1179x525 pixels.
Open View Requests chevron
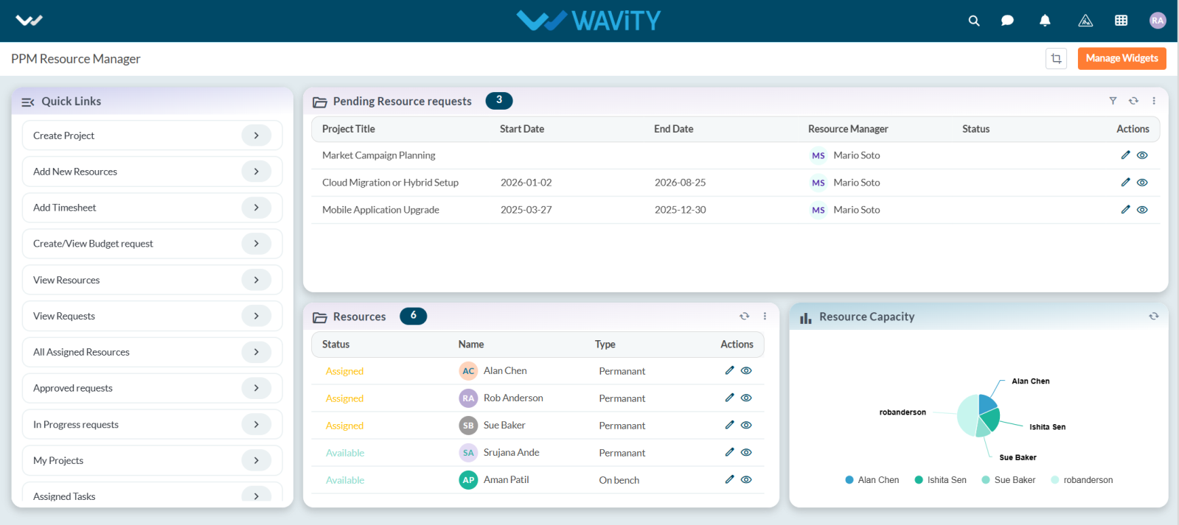[257, 316]
